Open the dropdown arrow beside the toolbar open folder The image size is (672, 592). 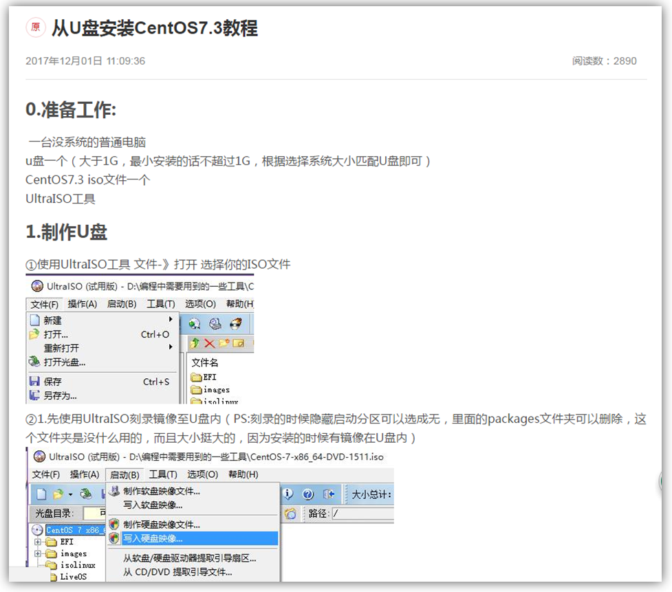coord(70,495)
